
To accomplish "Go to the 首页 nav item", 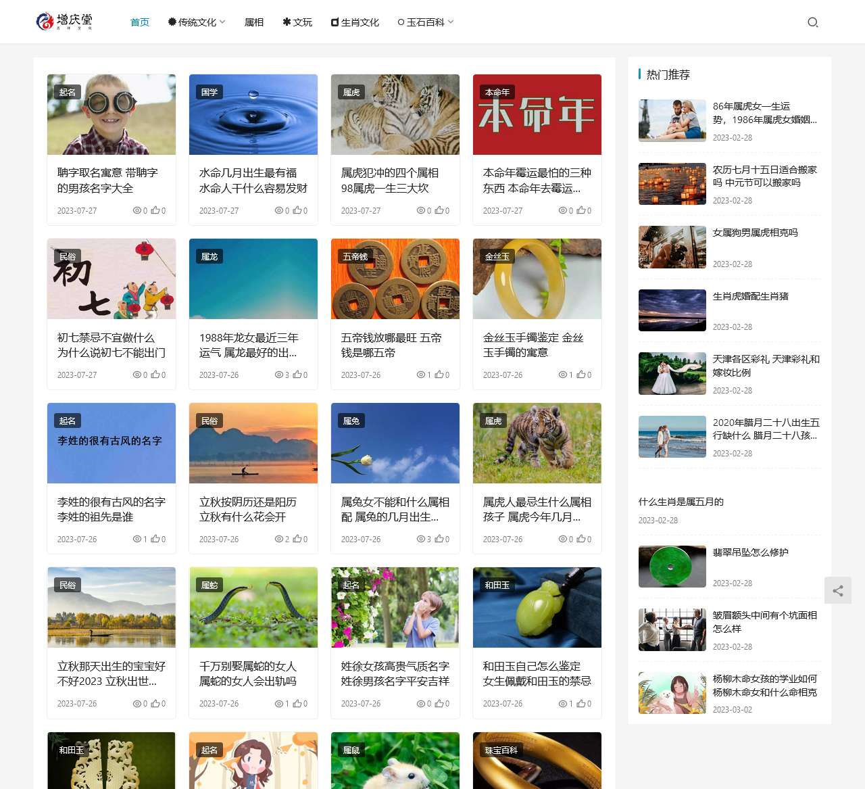I will click(x=140, y=22).
